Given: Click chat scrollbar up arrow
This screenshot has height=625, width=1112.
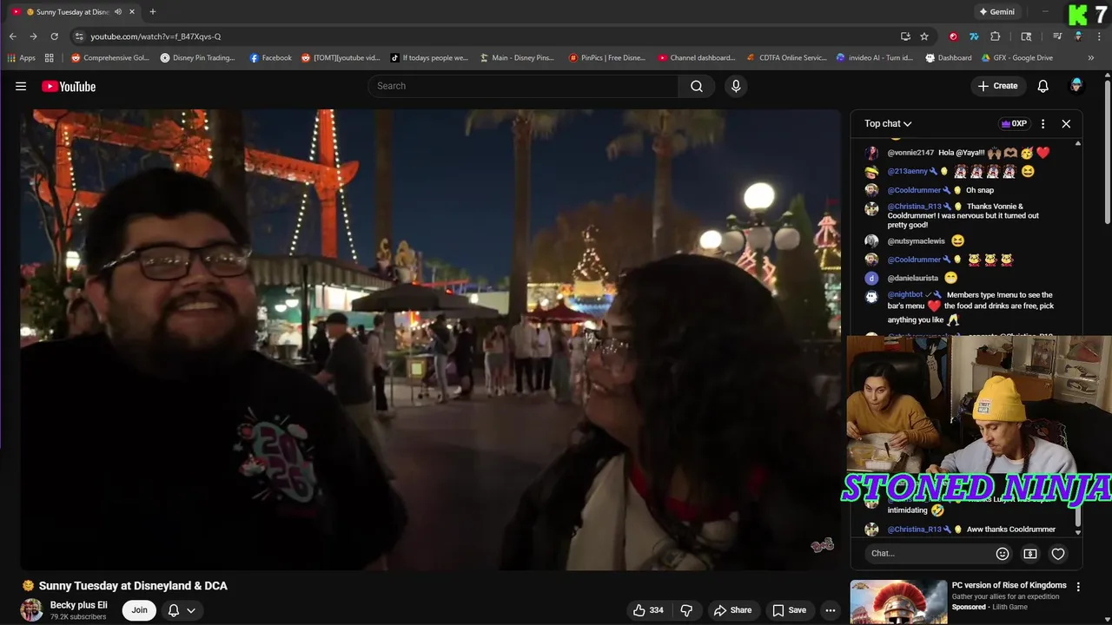Looking at the screenshot, I should pos(1078,143).
